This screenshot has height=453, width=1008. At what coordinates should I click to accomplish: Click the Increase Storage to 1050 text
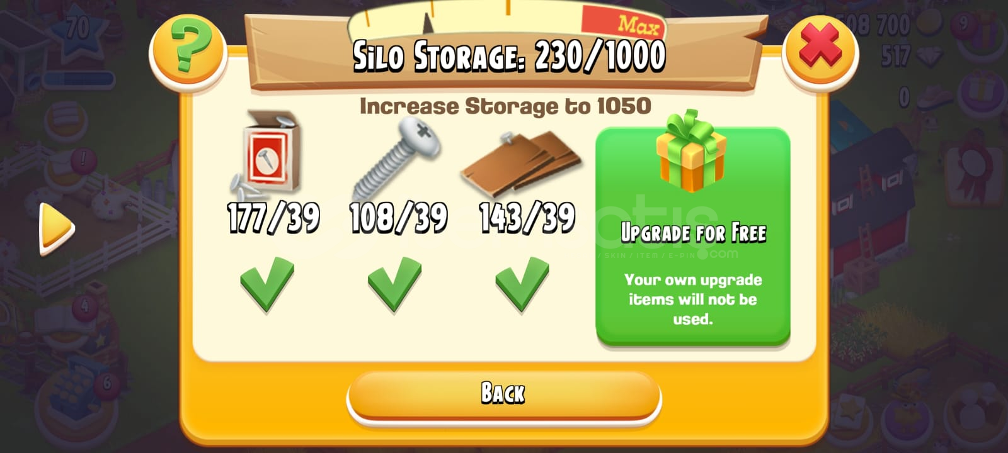click(505, 106)
